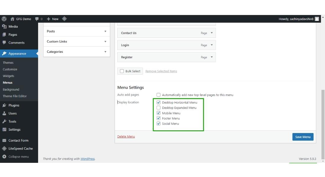Check automatically add new top-level pages
Screen dimensions: 325x177
(159, 95)
